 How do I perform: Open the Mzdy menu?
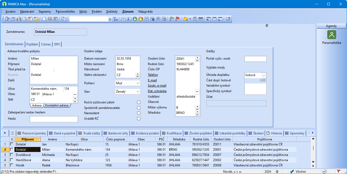83,12
